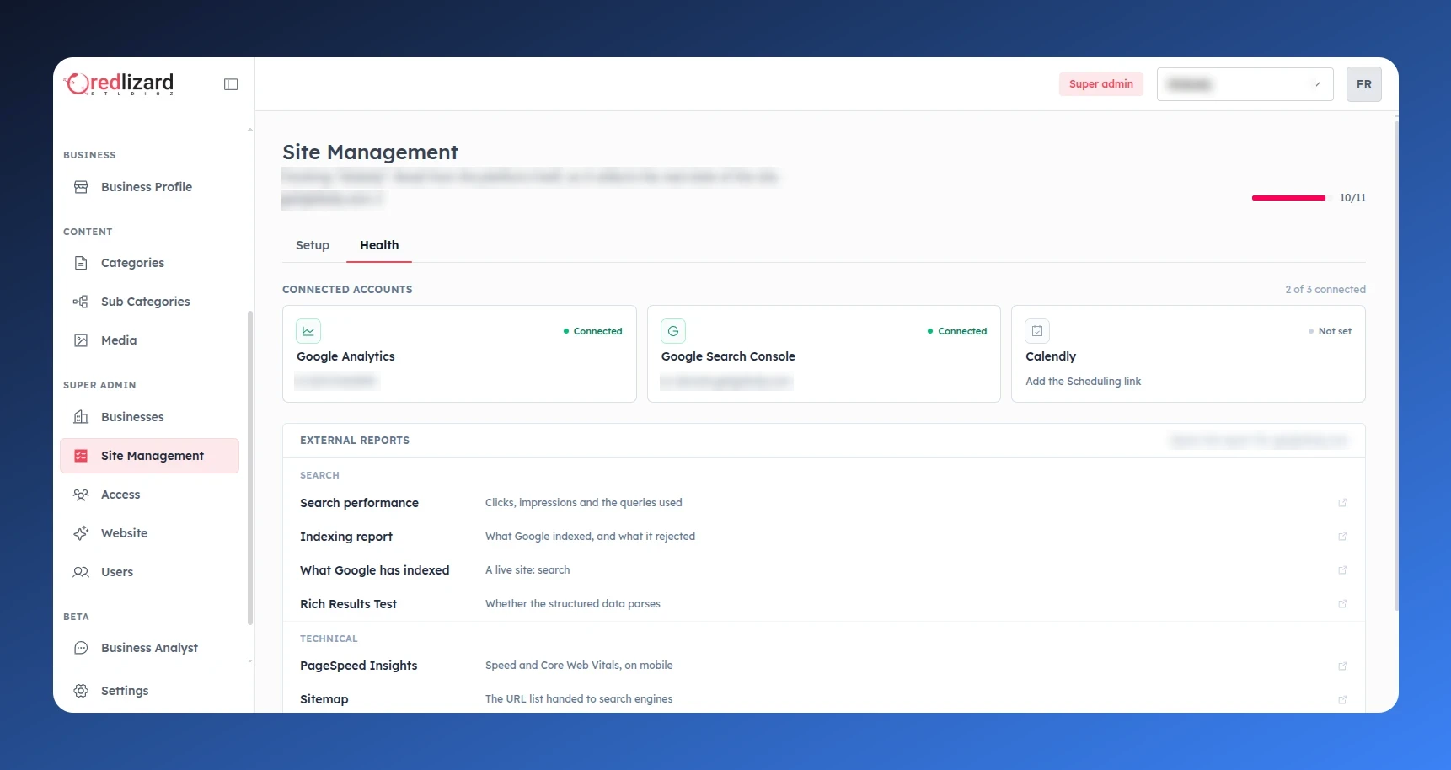1451x770 pixels.
Task: Click the Website sparkle icon
Action: click(x=81, y=533)
